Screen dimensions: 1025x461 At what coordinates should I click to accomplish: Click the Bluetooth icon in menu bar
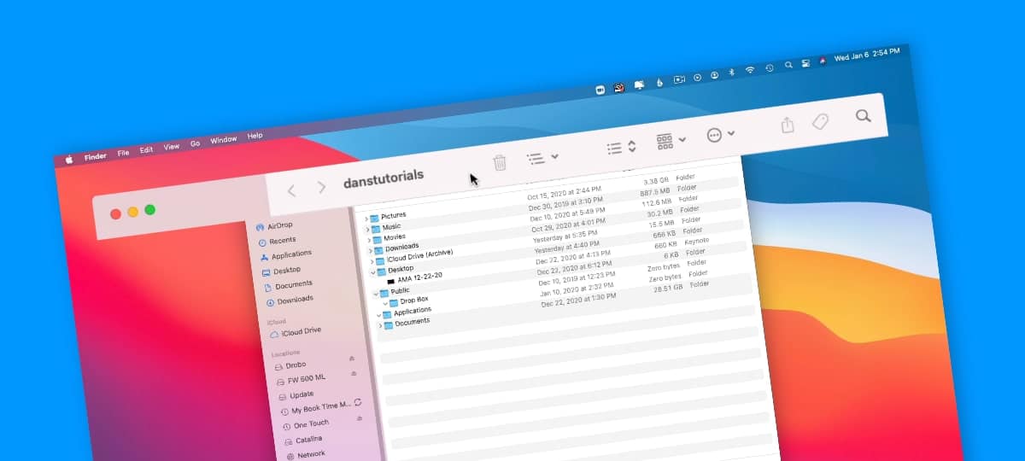pyautogui.click(x=731, y=73)
